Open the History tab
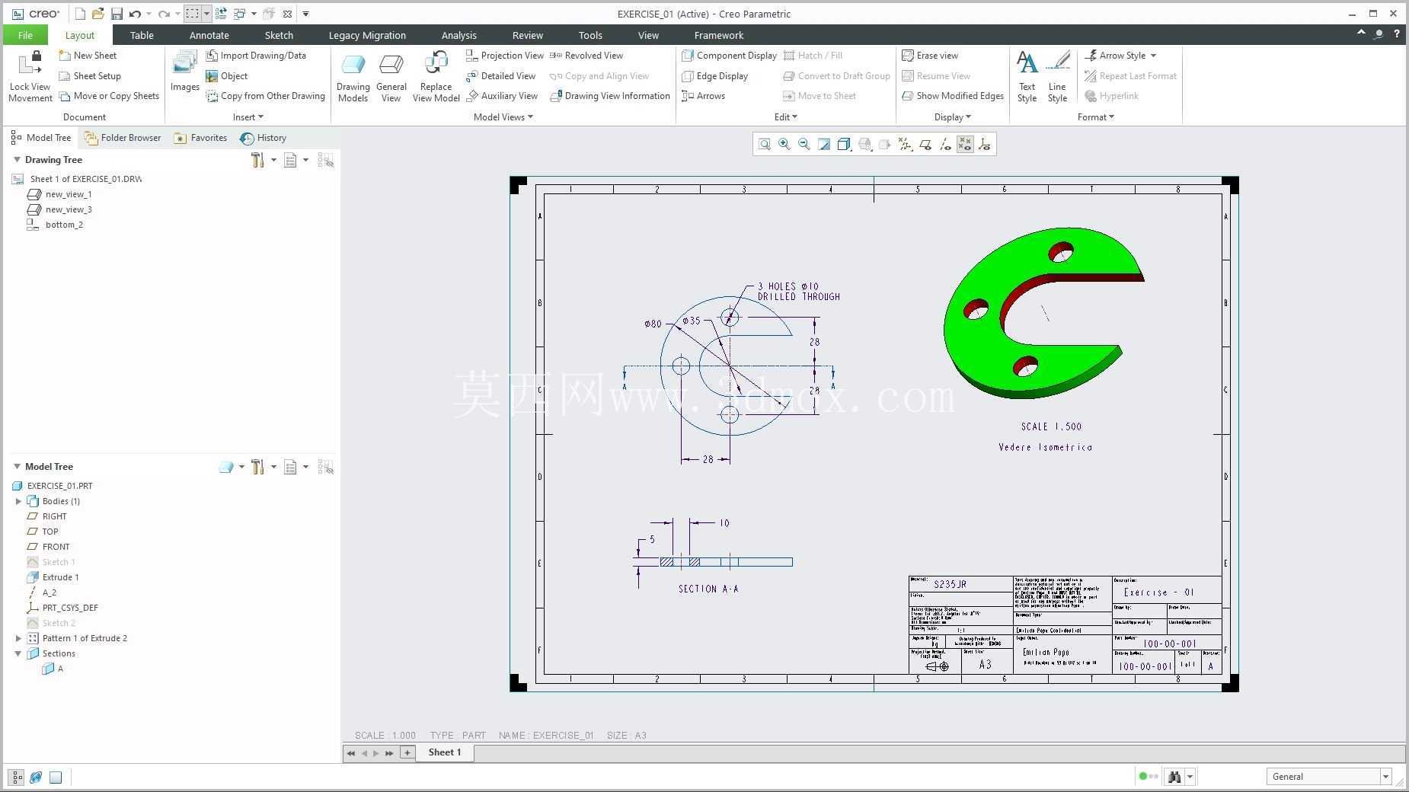Screen dimensions: 1409x792 264,138
